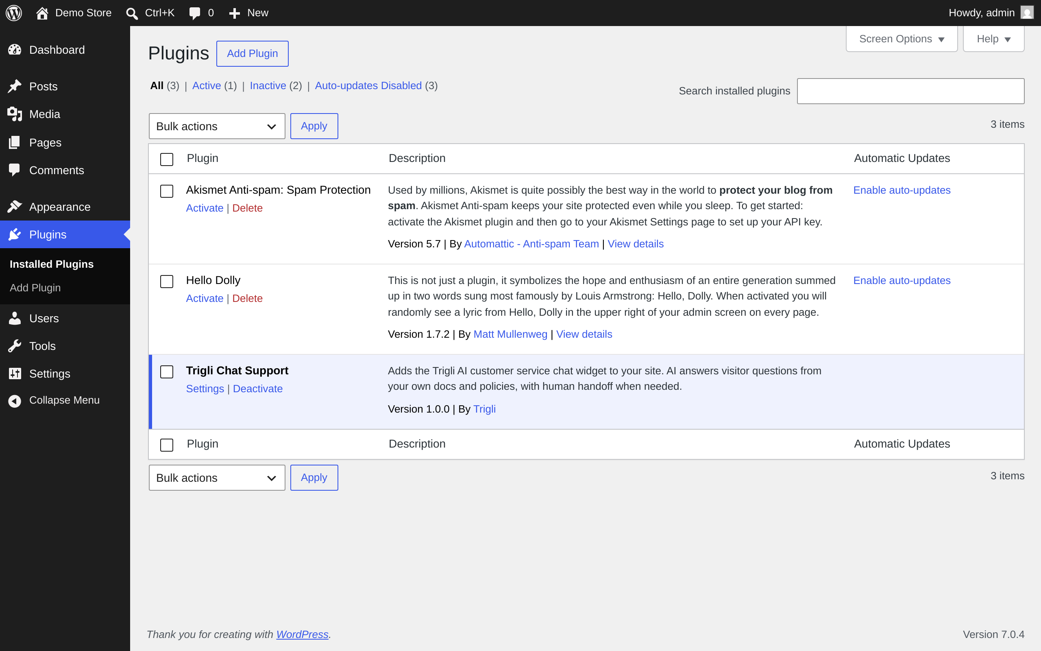
Task: Delete the Hello Dolly plugin
Action: coord(247,298)
